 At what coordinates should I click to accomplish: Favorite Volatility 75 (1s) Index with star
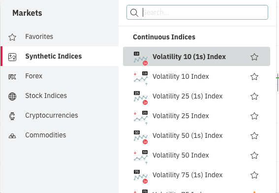[254, 175]
